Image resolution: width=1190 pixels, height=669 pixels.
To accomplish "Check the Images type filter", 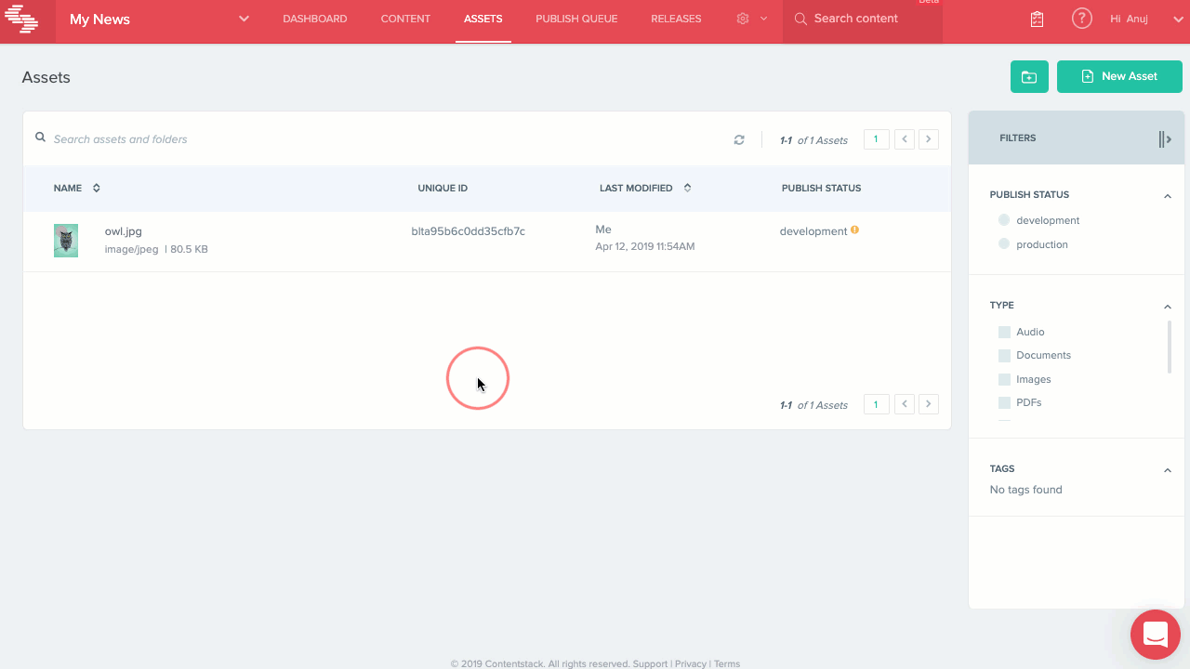I will pos(1004,379).
